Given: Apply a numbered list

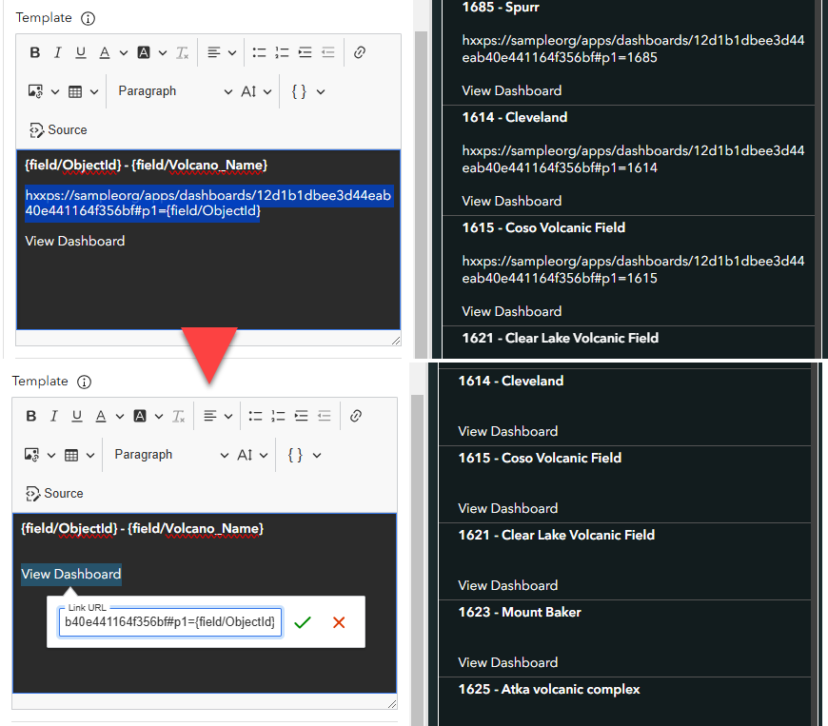Looking at the screenshot, I should tap(280, 52).
